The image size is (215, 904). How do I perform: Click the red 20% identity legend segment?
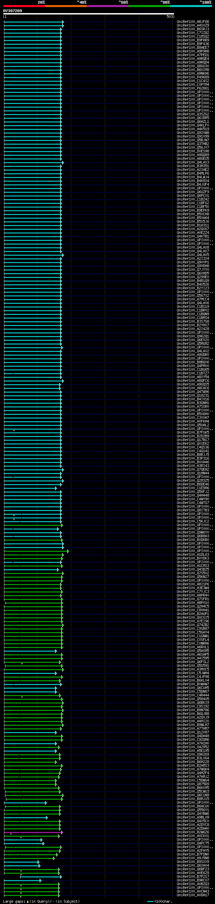(x=24, y=6)
